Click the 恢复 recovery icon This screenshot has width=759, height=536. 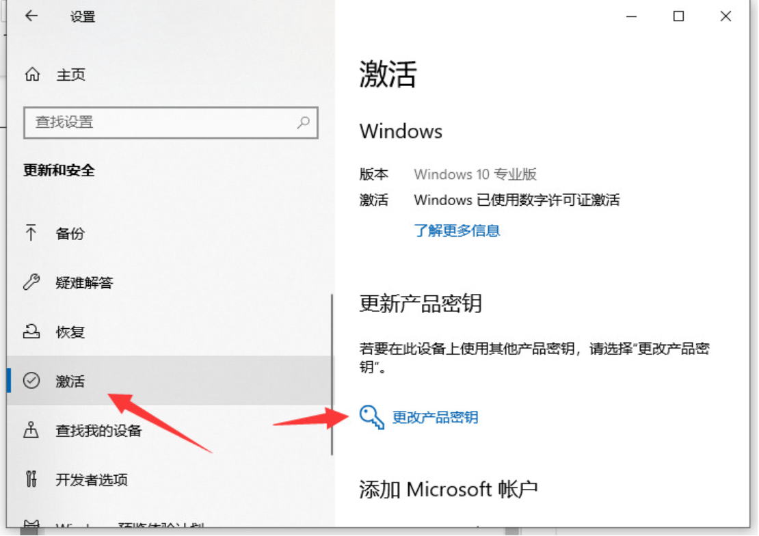(x=31, y=331)
